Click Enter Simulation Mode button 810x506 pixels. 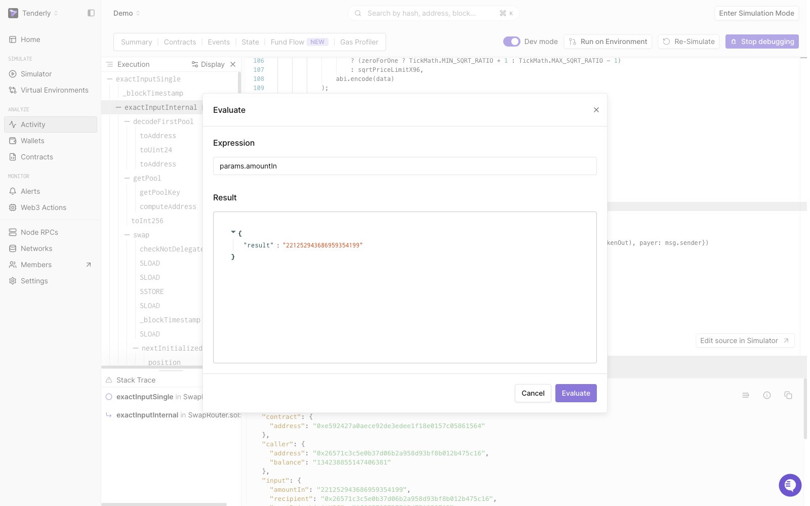tap(756, 13)
